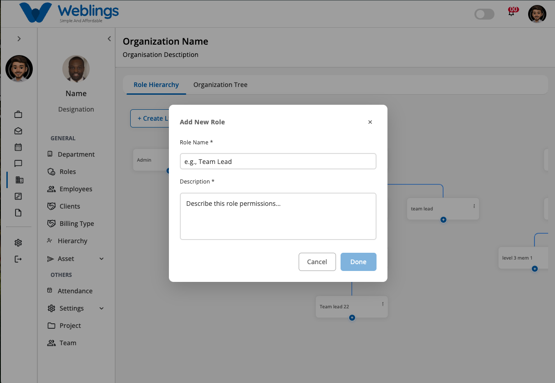This screenshot has width=555, height=383.
Task: Click the plus button under "level 3 mem 1"
Action: tap(535, 269)
